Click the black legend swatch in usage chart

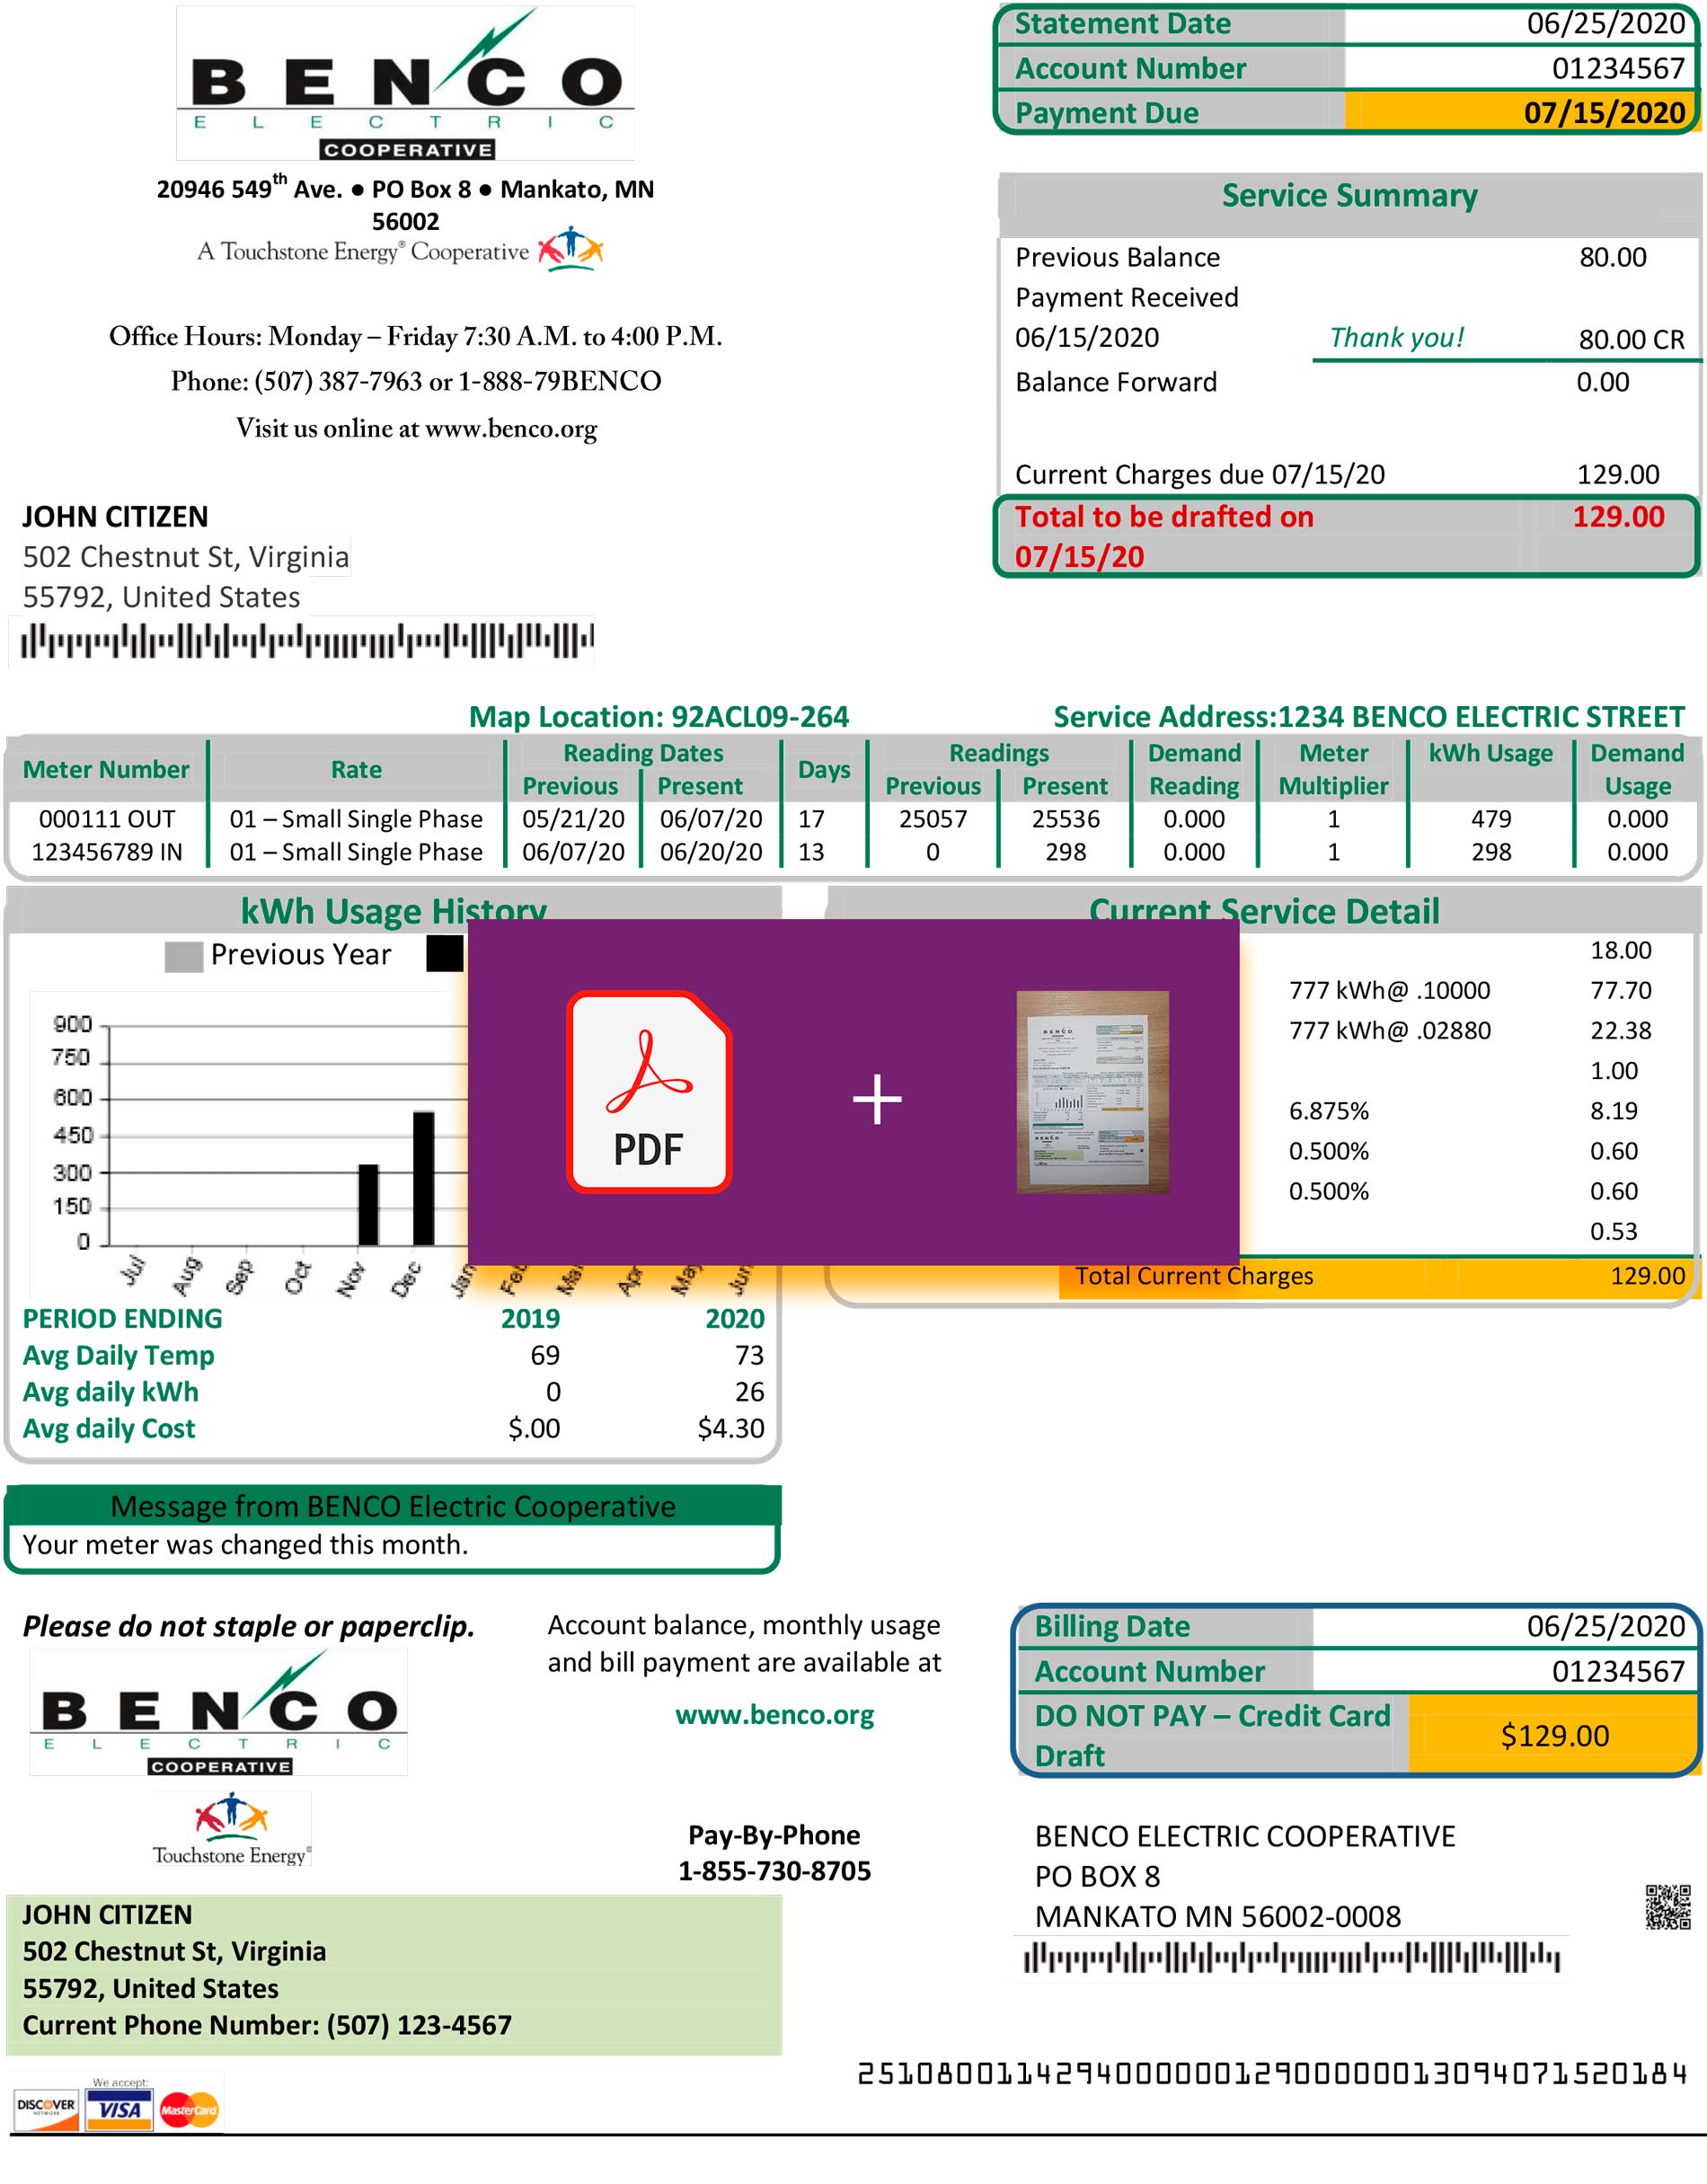pos(444,953)
